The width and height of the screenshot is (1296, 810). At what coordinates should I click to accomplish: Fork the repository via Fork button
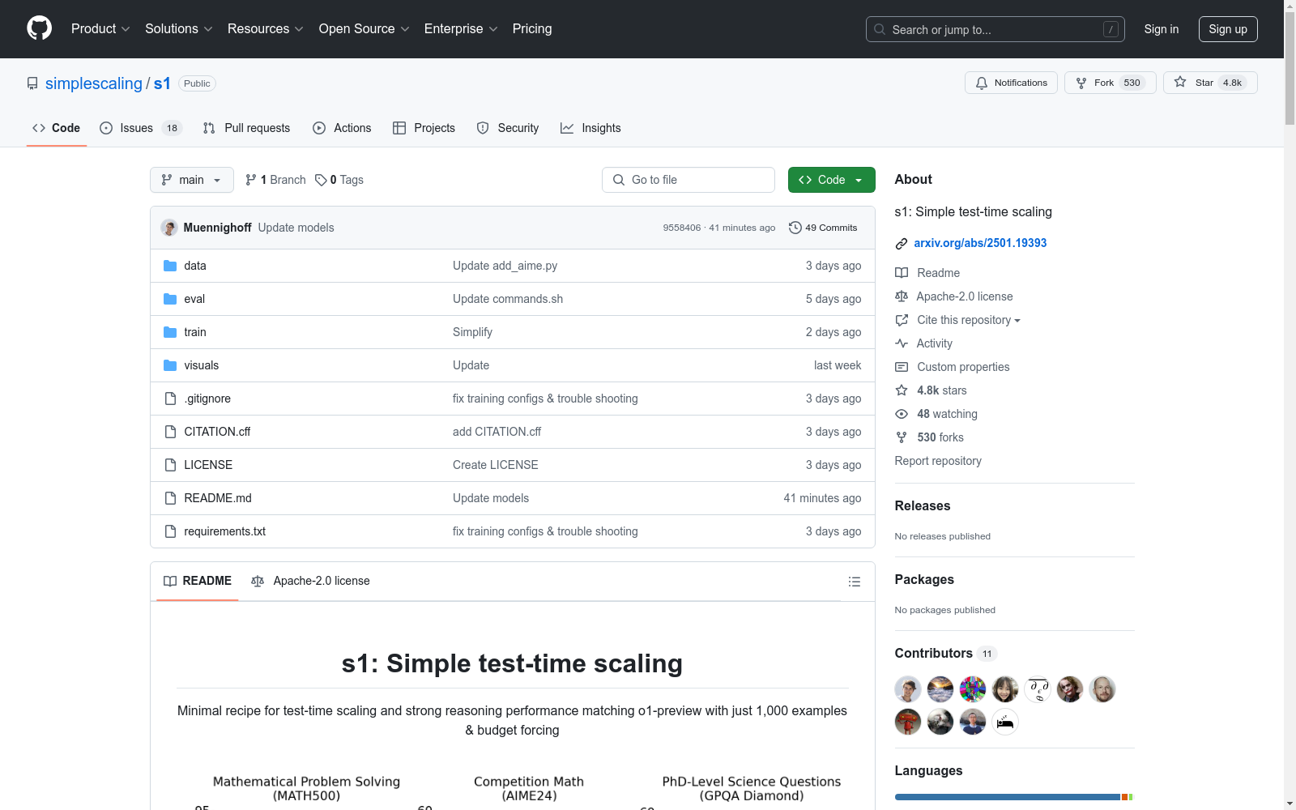coord(1110,83)
